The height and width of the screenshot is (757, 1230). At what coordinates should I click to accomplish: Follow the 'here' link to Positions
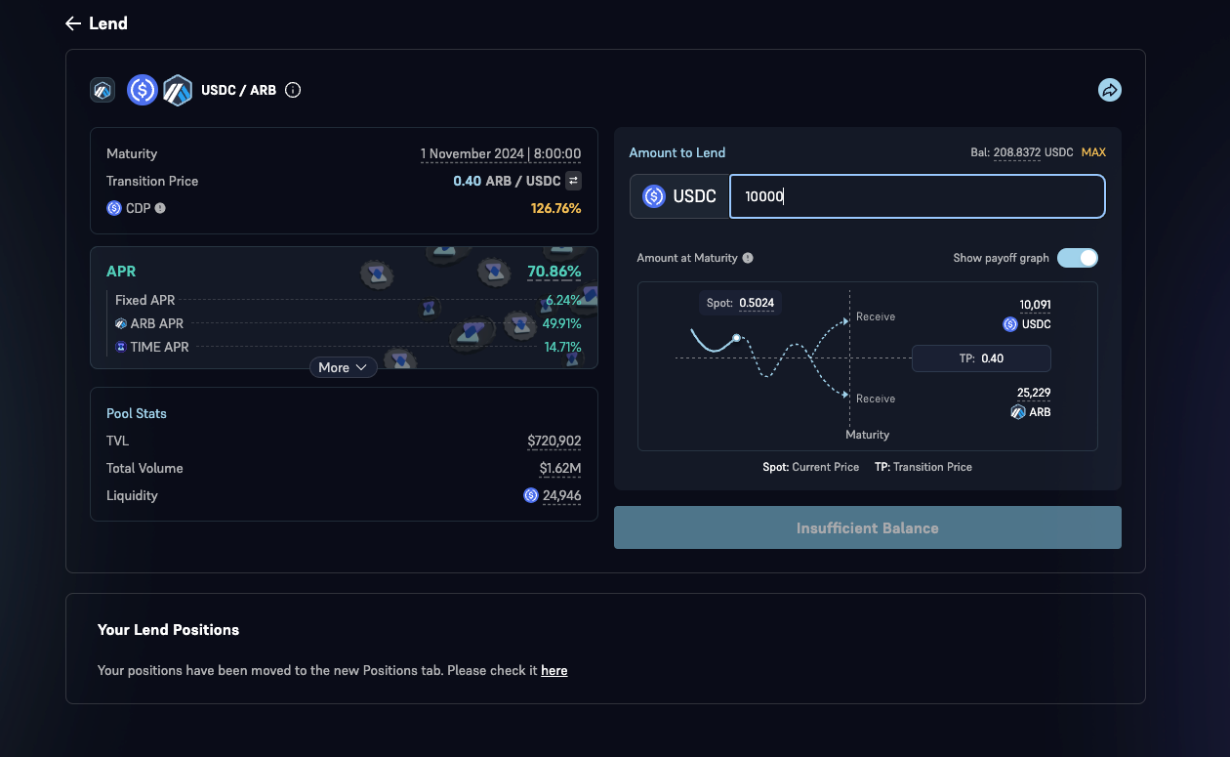click(553, 671)
